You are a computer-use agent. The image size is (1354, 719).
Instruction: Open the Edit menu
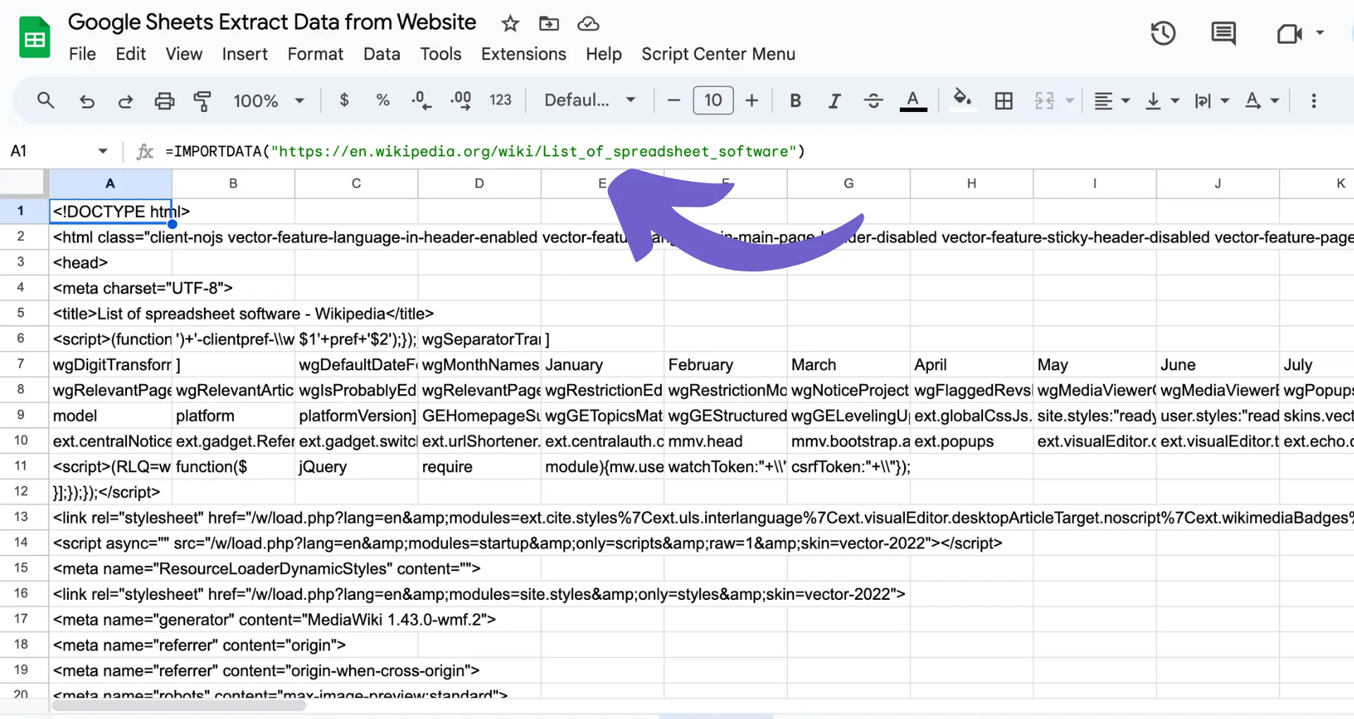130,54
